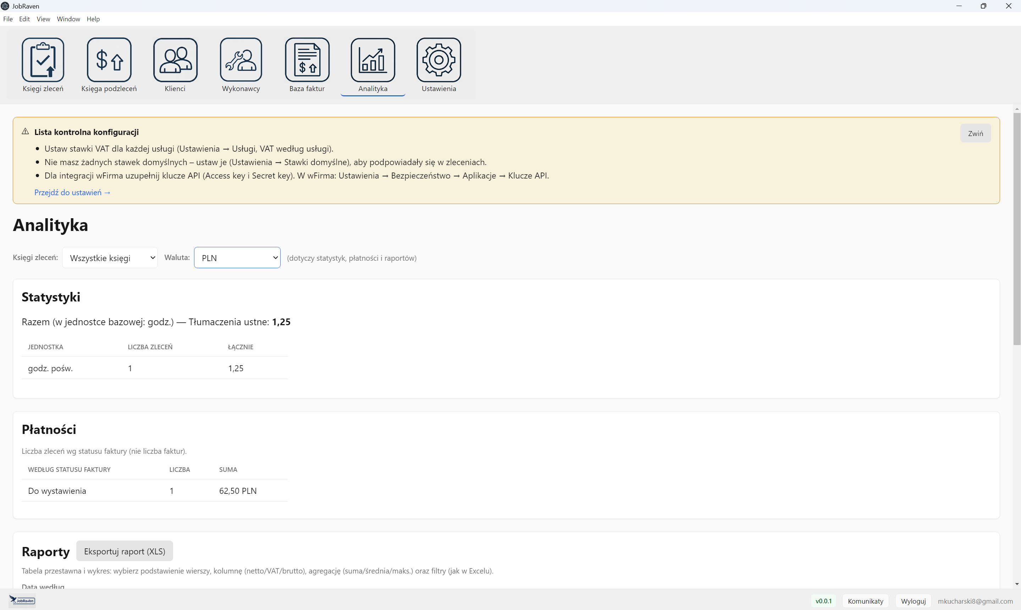Open the Waluta PLN dropdown
This screenshot has width=1021, height=610.
click(237, 258)
